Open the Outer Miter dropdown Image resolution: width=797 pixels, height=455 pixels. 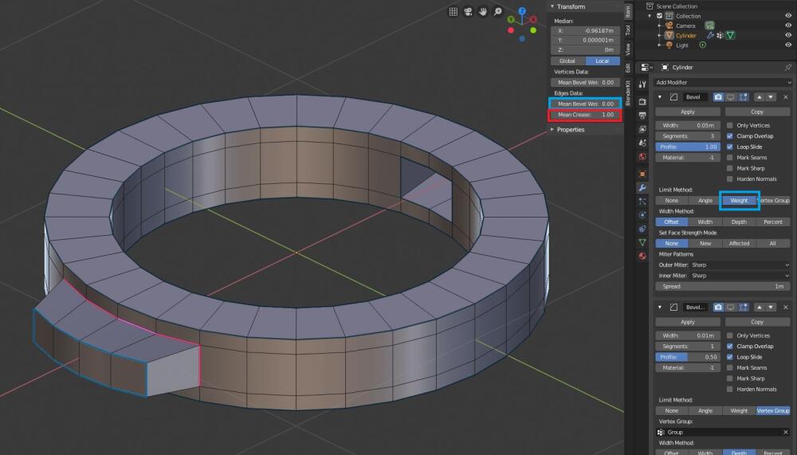(740, 265)
